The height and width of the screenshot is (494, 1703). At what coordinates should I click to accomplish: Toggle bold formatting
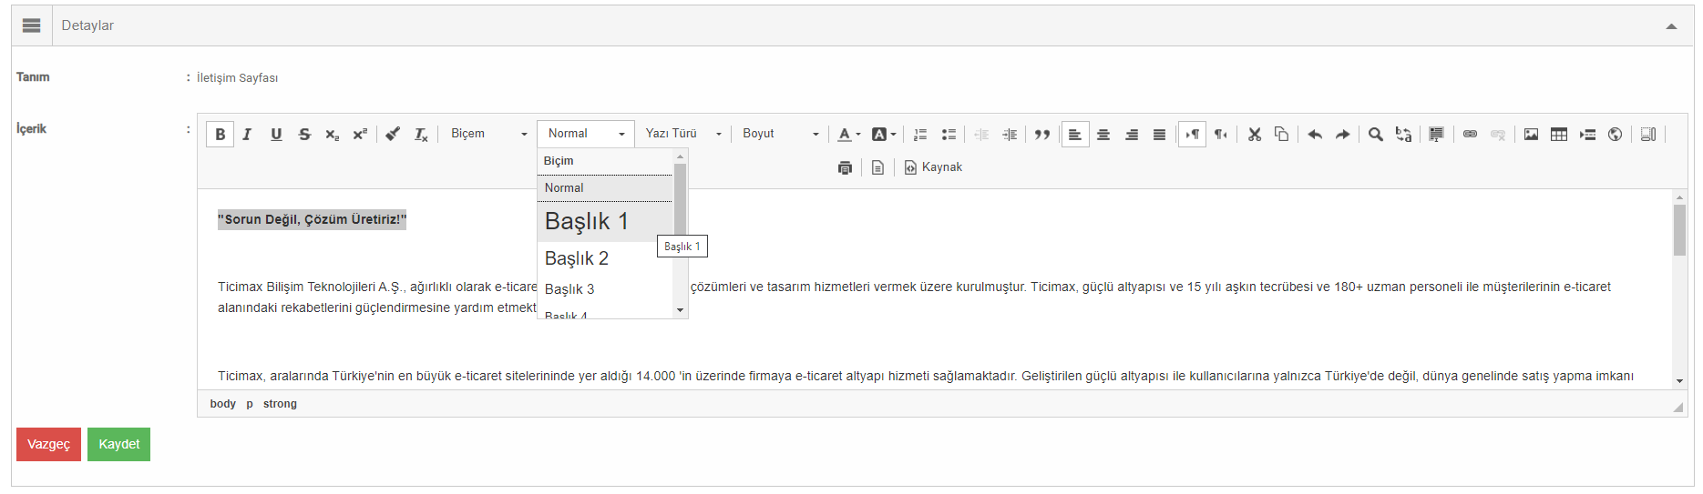[220, 134]
